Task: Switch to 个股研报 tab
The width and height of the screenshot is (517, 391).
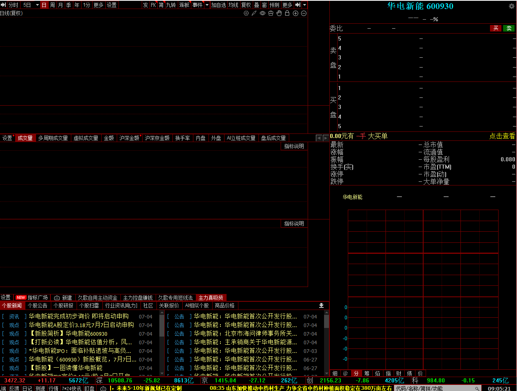Action: point(63,305)
